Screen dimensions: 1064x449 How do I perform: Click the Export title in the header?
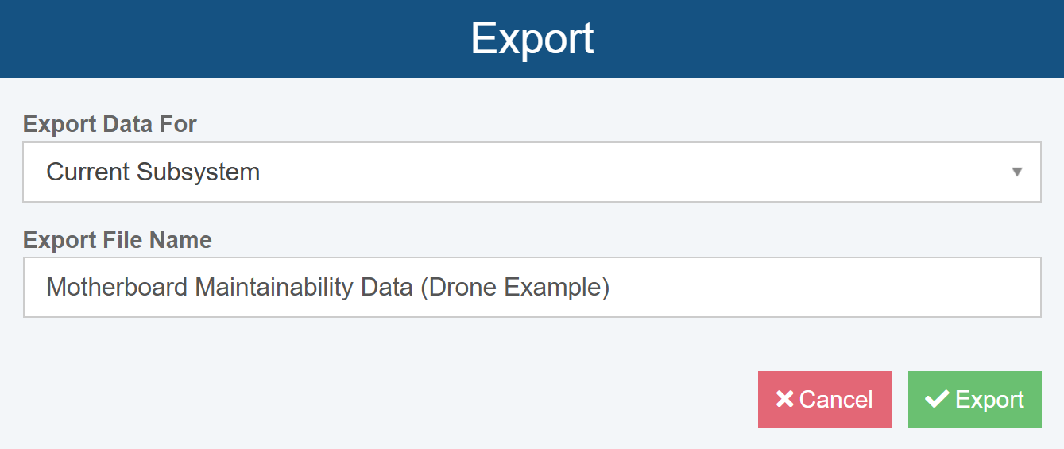(532, 38)
